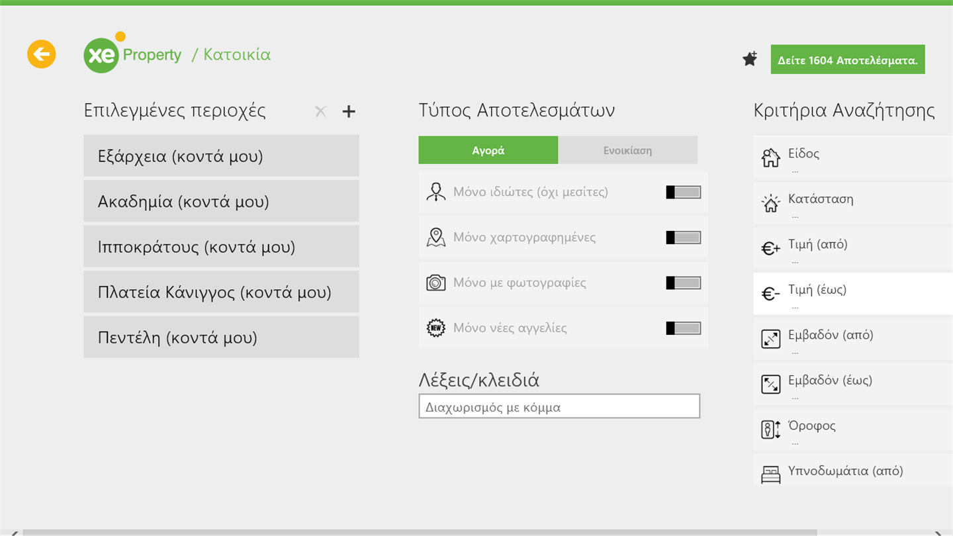This screenshot has width=953, height=536.
Task: Turn on the Μόνο με φωτογραφίες switch
Action: click(x=683, y=283)
